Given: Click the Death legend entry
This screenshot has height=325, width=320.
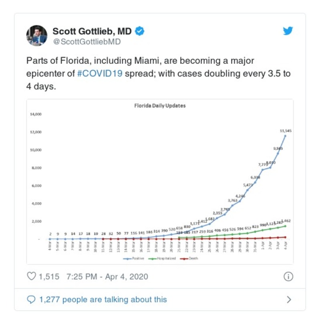Looking at the screenshot, I should [192, 258].
